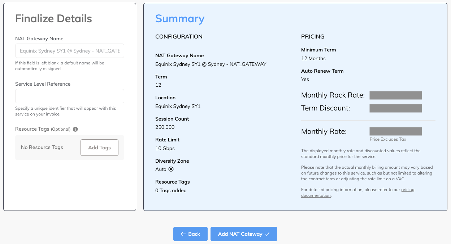Click the left arrow icon on Back
451x244 pixels.
pos(183,234)
